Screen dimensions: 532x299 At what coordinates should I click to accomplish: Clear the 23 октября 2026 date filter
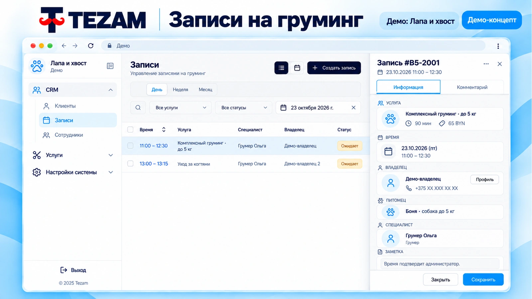(x=353, y=108)
